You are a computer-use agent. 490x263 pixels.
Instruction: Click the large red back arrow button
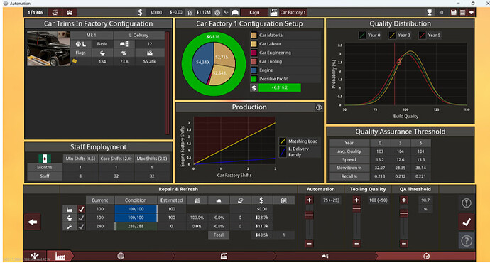[33, 222]
